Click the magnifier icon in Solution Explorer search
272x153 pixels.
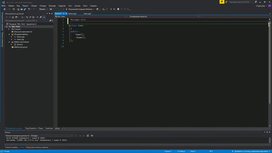tap(51, 21)
